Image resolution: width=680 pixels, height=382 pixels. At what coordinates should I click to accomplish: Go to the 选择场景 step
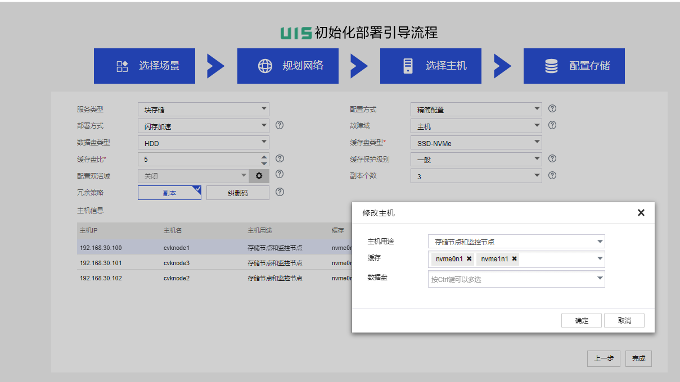pyautogui.click(x=145, y=66)
